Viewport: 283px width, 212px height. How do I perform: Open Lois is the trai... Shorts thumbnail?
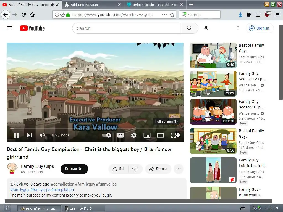(x=213, y=170)
